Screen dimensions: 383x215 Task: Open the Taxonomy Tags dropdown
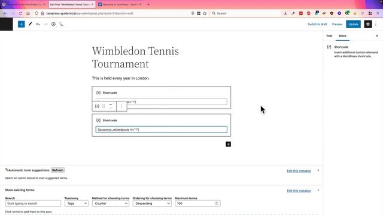pyautogui.click(x=76, y=203)
